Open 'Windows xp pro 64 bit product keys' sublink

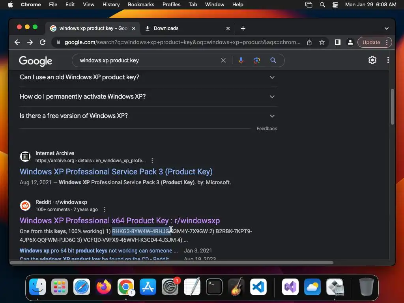pos(99,251)
